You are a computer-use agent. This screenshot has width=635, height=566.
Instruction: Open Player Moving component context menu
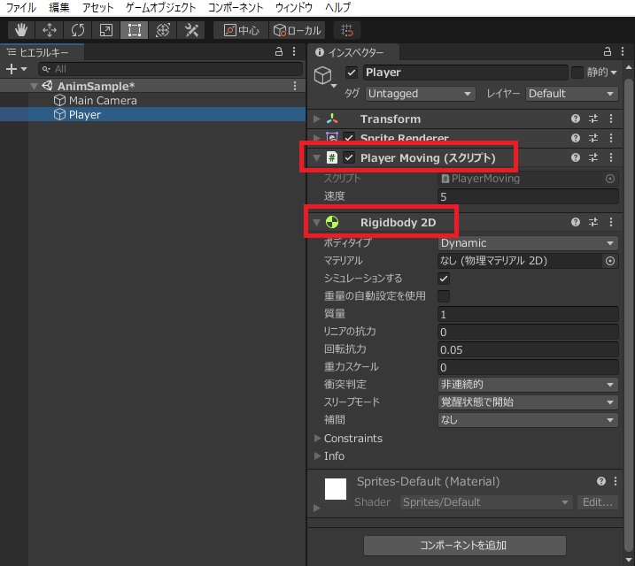click(x=611, y=157)
